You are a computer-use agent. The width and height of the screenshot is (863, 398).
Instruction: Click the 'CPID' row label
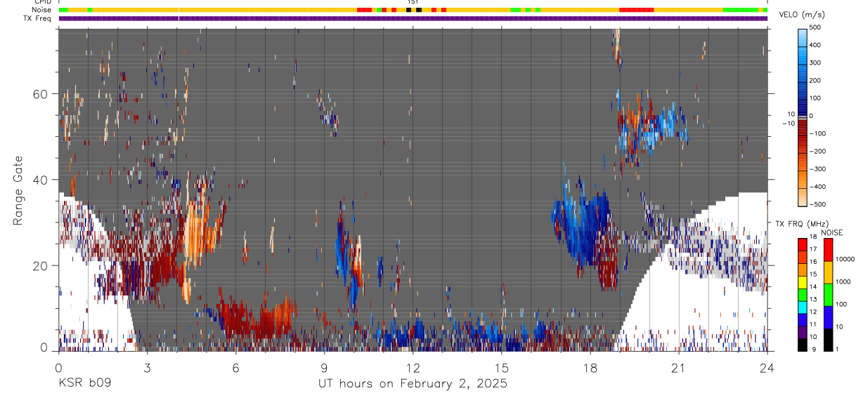click(42, 2)
